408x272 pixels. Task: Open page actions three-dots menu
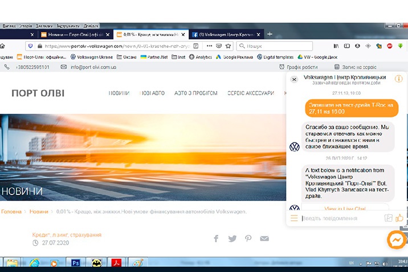click(209, 46)
